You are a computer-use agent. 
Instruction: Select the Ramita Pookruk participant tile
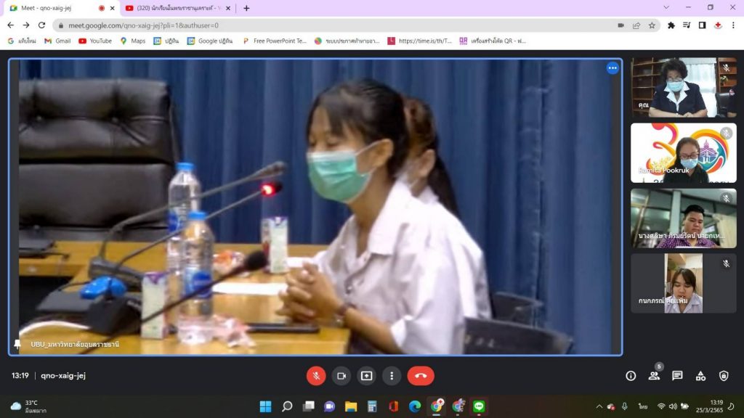coord(683,153)
